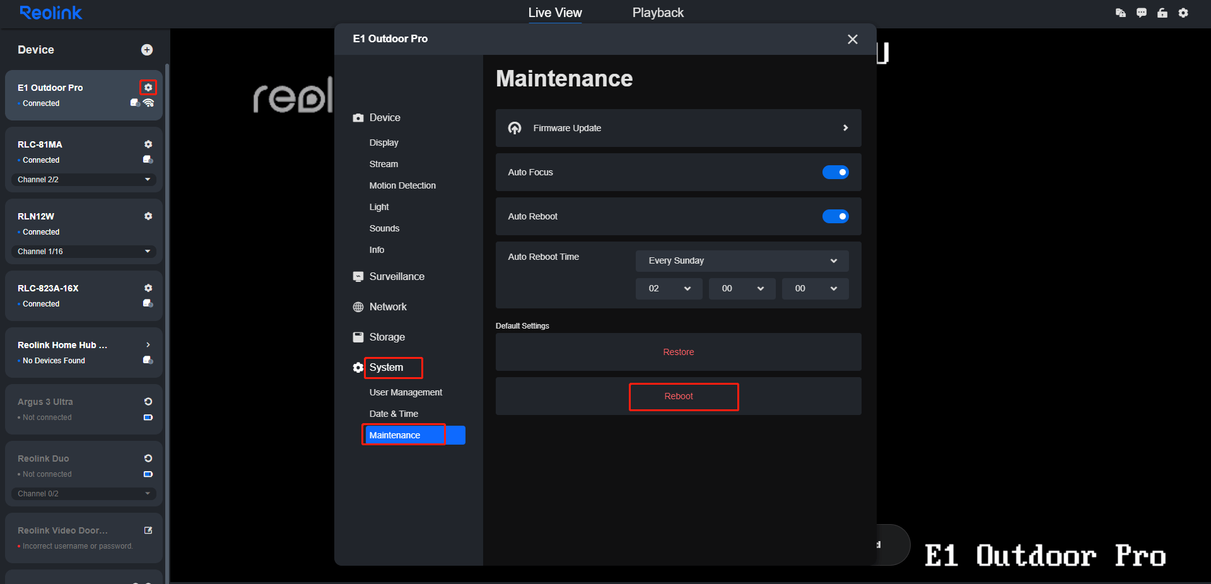This screenshot has width=1211, height=584.
Task: Toggle the Auto Focus switch
Action: coord(836,172)
